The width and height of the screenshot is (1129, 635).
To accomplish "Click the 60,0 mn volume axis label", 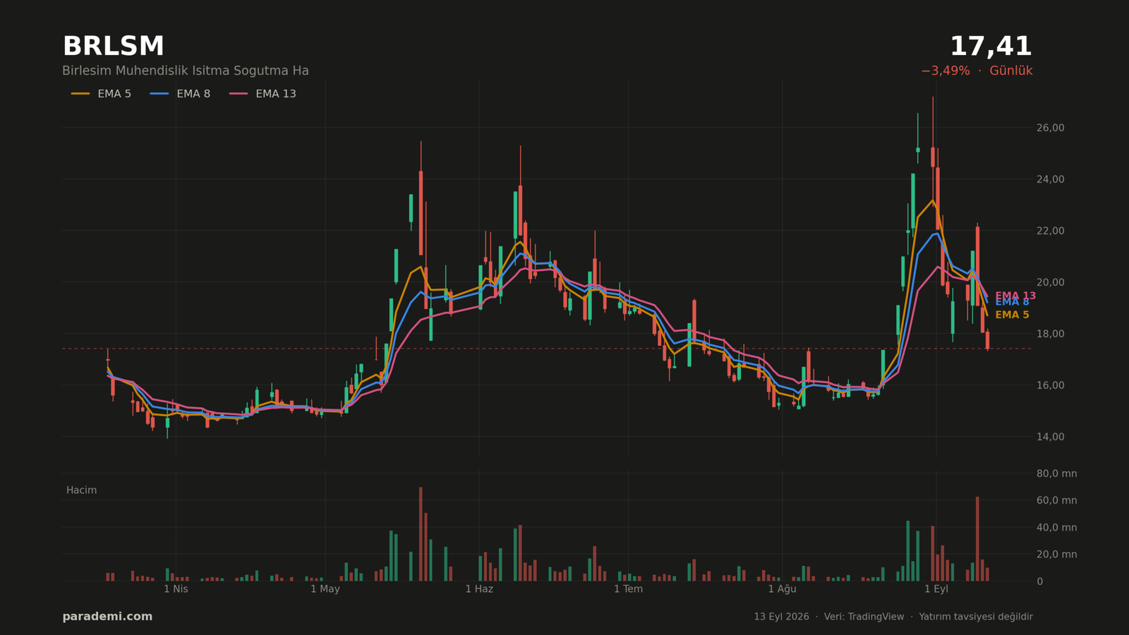I will coord(1057,500).
